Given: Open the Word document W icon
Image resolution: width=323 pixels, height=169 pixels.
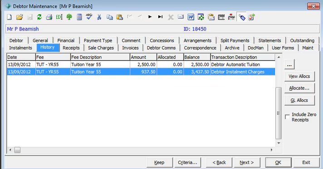Looking at the screenshot, I should pyautogui.click(x=191, y=17).
